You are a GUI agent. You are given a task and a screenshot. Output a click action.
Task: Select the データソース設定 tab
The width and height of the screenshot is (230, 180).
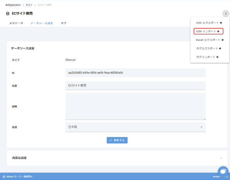pyautogui.click(x=42, y=23)
